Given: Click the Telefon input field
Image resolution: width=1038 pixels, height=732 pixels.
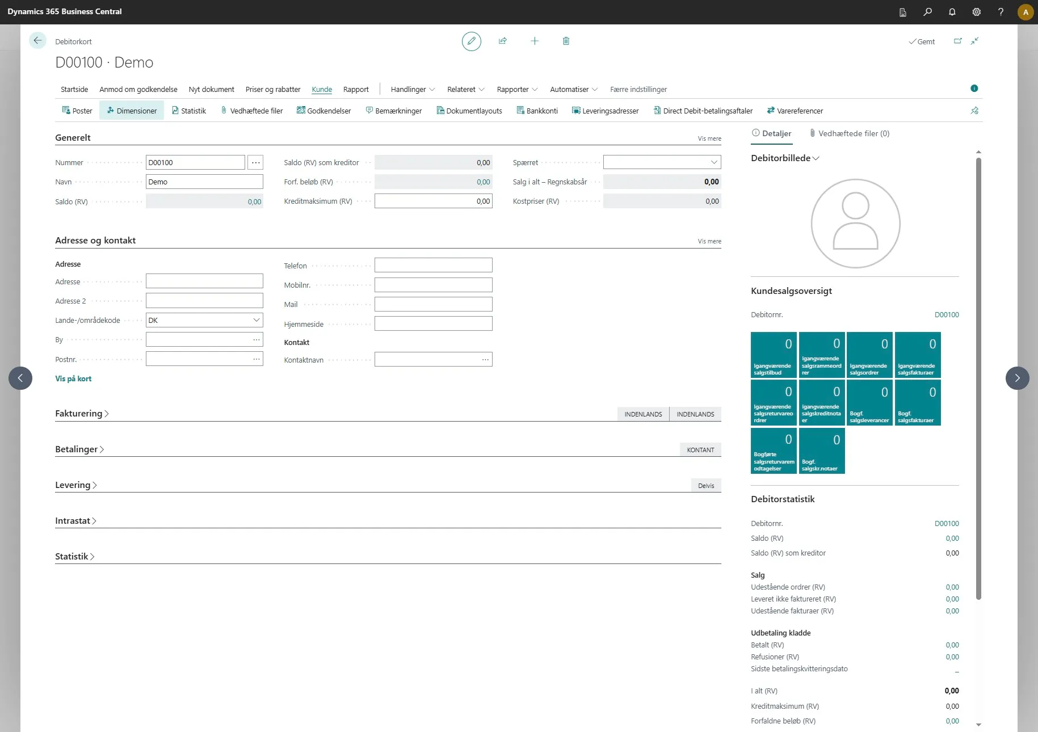Looking at the screenshot, I should [433, 265].
